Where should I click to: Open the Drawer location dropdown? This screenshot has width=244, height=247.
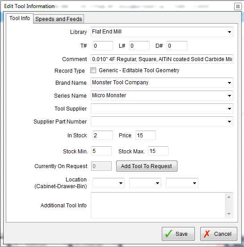145,183
